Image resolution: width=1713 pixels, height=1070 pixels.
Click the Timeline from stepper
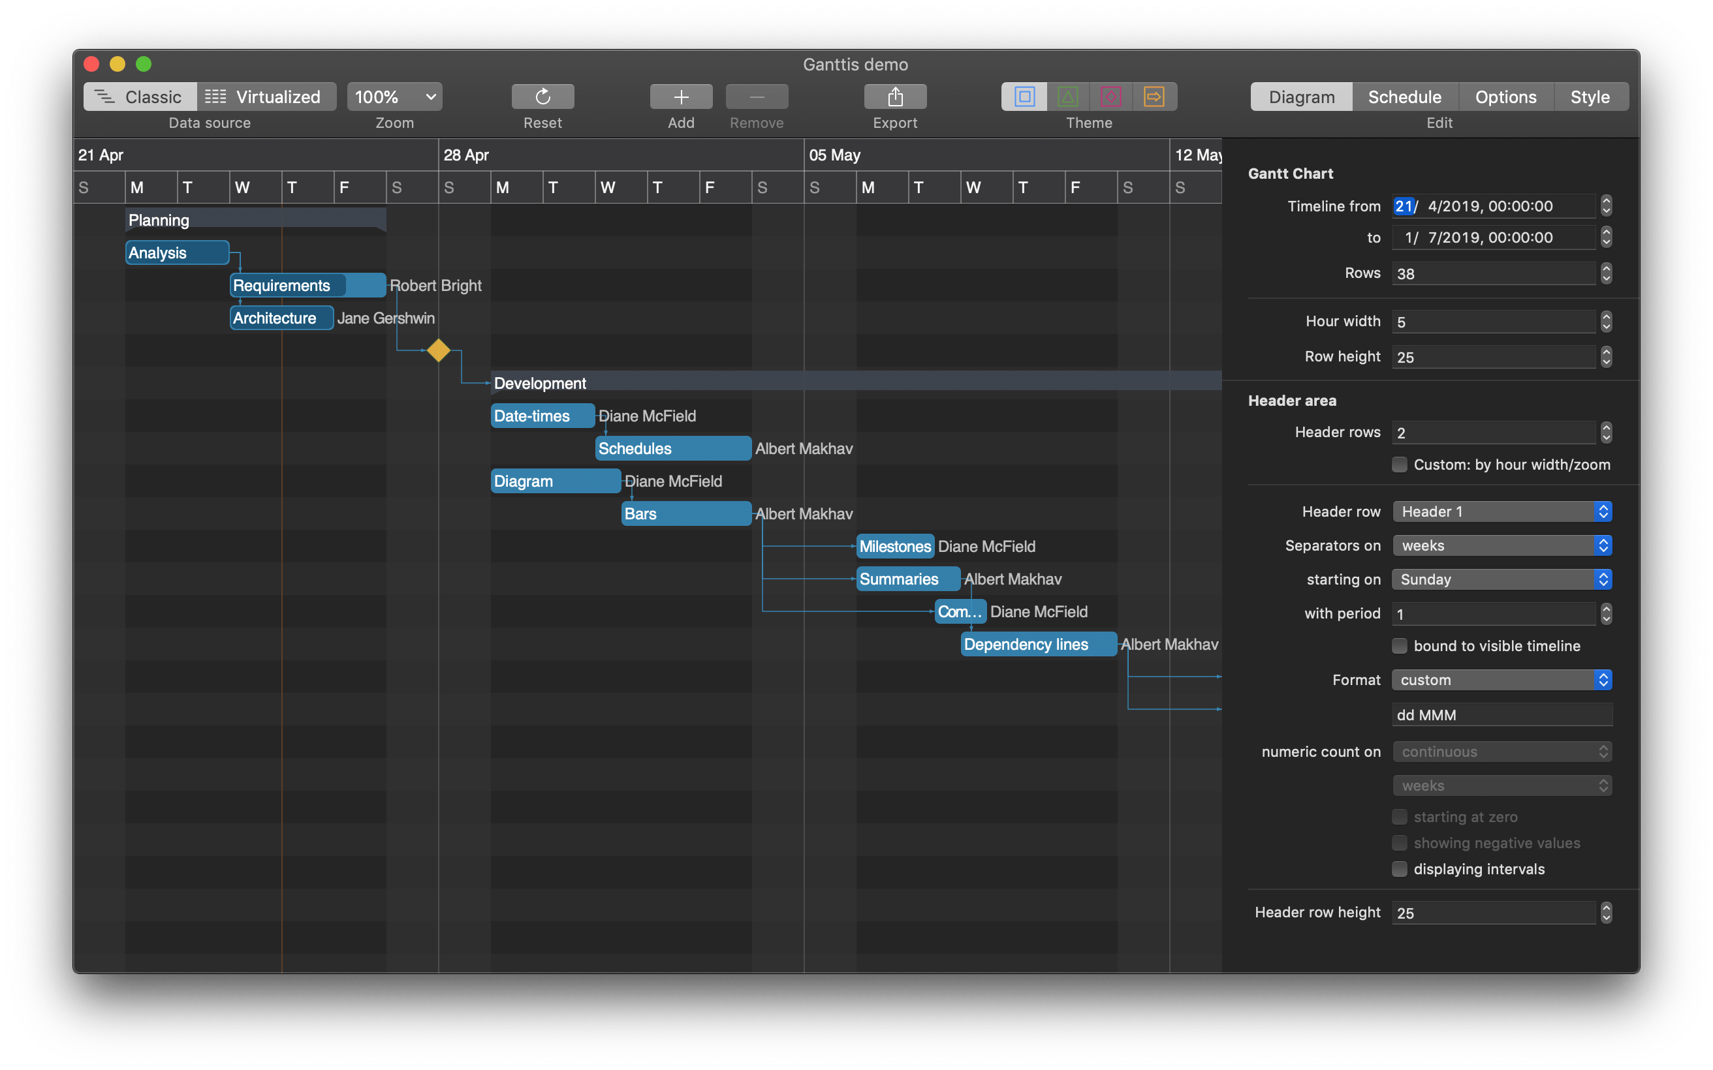point(1605,206)
